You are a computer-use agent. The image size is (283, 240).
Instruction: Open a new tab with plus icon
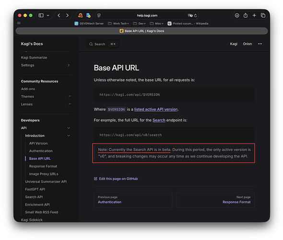pyautogui.click(x=254, y=15)
